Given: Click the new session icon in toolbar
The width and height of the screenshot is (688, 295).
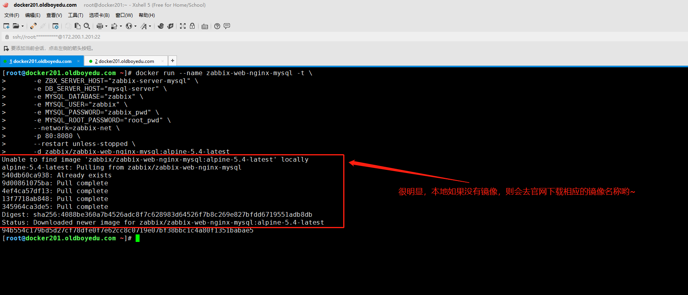Looking at the screenshot, I should pyautogui.click(x=6, y=26).
